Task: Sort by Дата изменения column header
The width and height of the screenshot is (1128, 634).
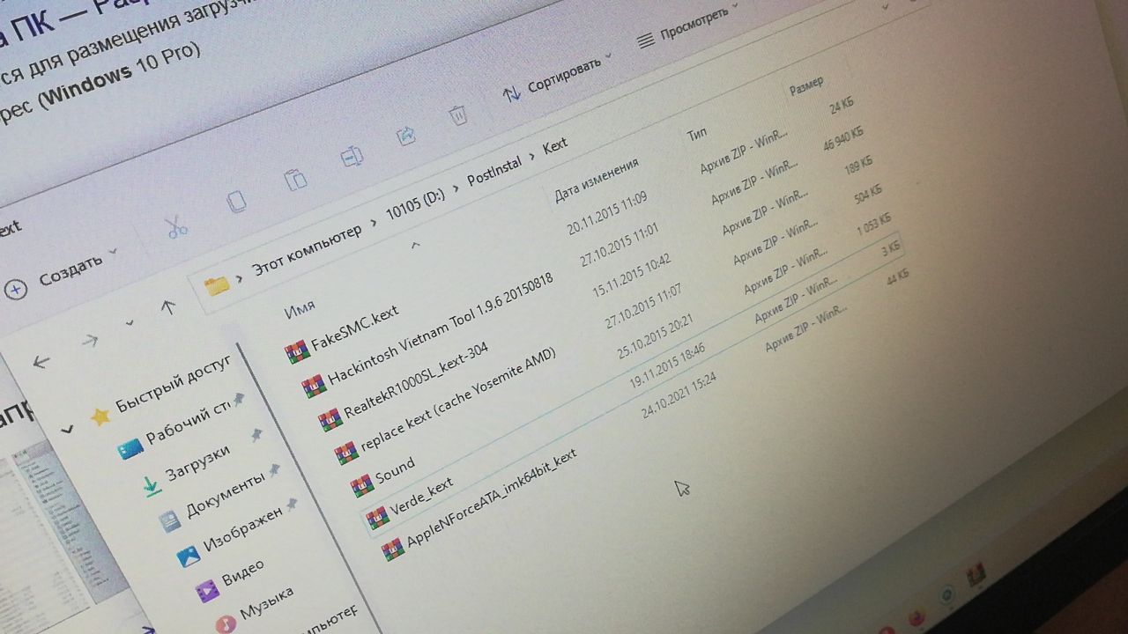Action: click(596, 181)
